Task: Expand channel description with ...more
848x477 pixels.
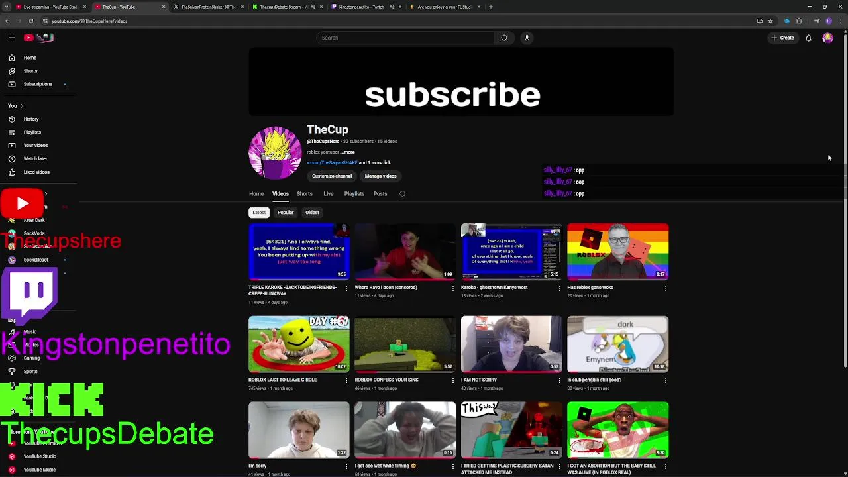Action: pyautogui.click(x=348, y=152)
